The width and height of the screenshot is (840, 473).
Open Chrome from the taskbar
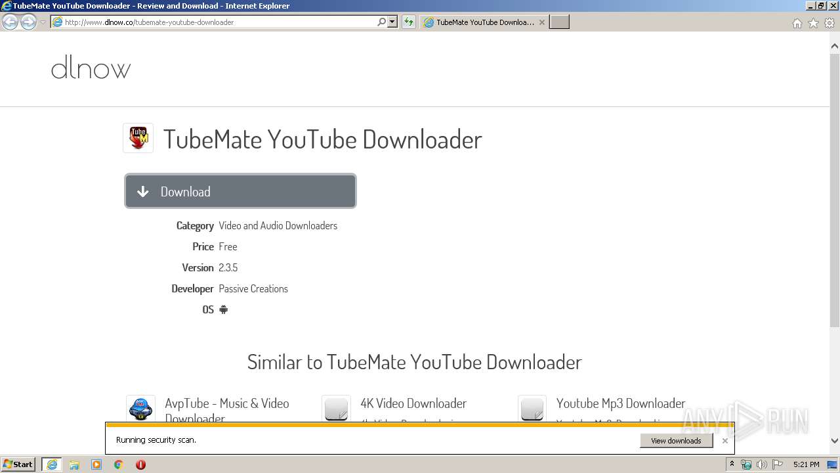coord(119,464)
